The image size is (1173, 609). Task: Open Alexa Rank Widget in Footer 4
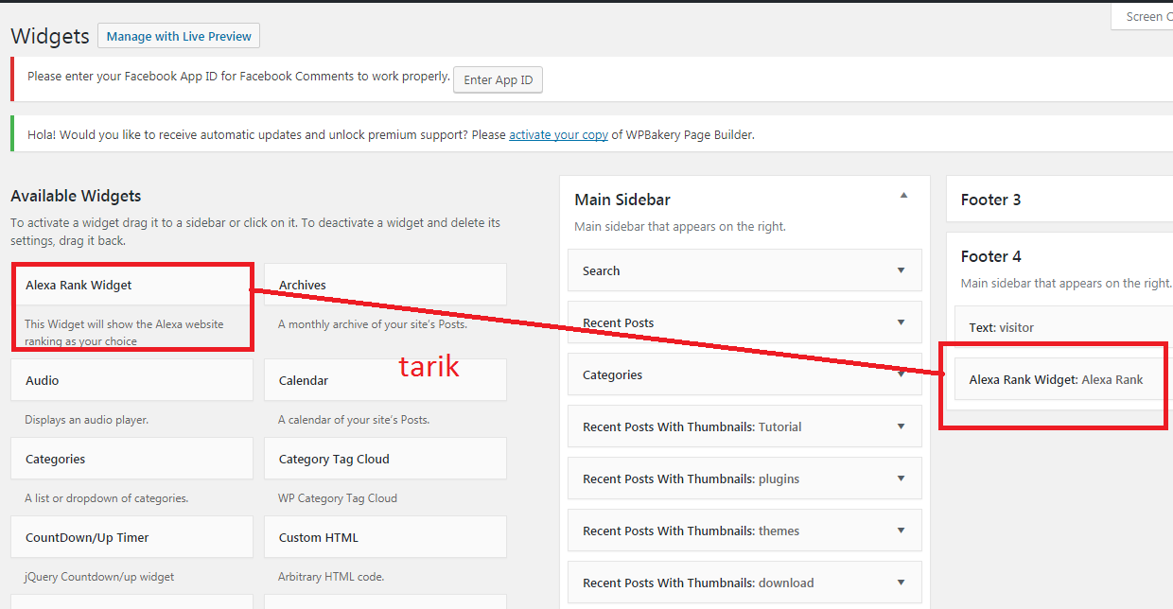1056,379
